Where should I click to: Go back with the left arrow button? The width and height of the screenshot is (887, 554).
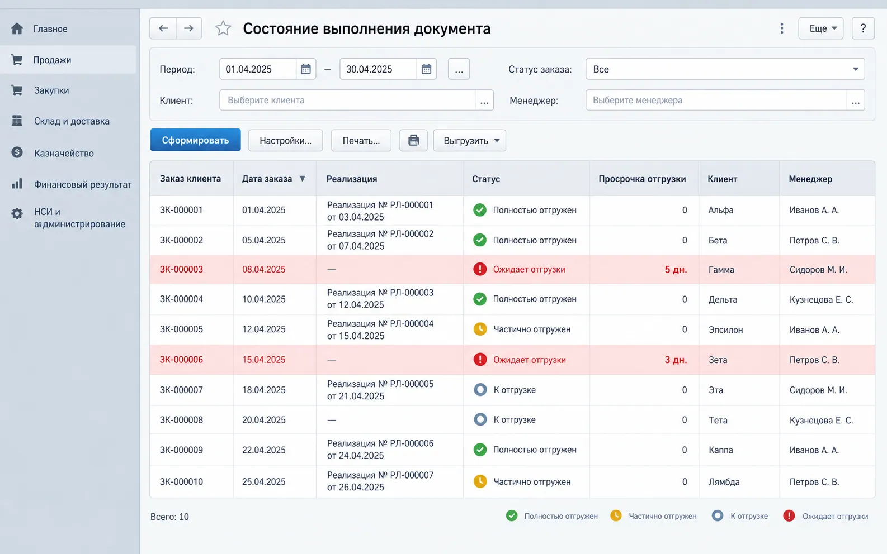pos(163,28)
